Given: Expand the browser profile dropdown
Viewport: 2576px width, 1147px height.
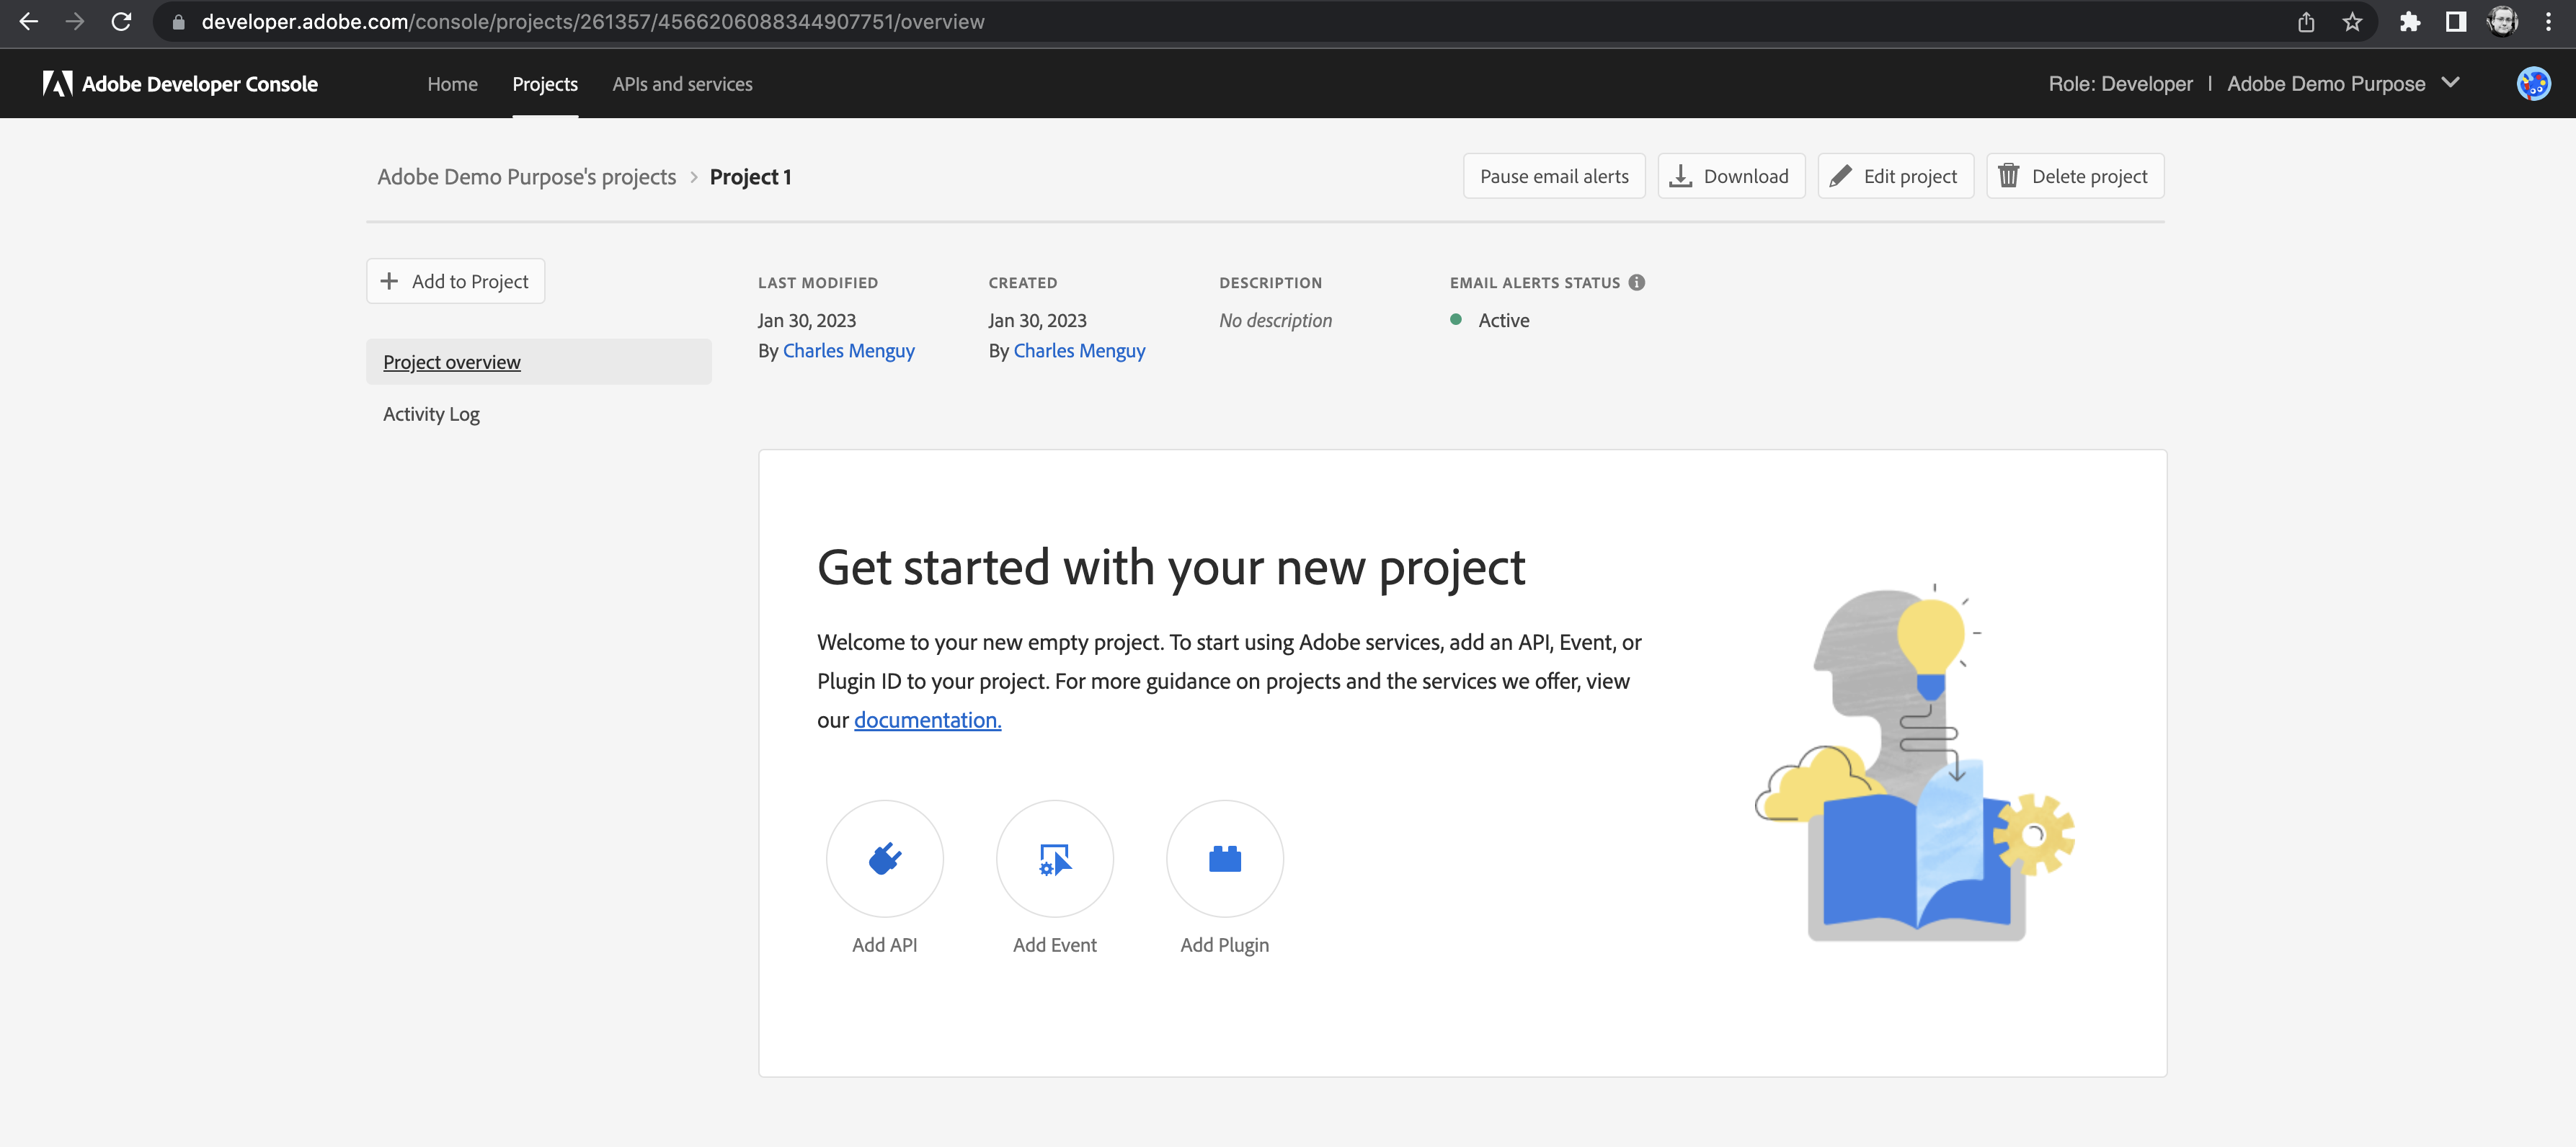Looking at the screenshot, I should [x=2509, y=22].
